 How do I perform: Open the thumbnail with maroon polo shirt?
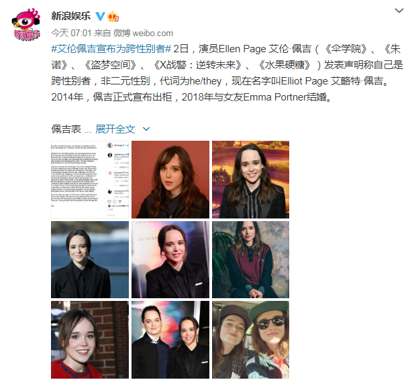pyautogui.click(x=250, y=259)
